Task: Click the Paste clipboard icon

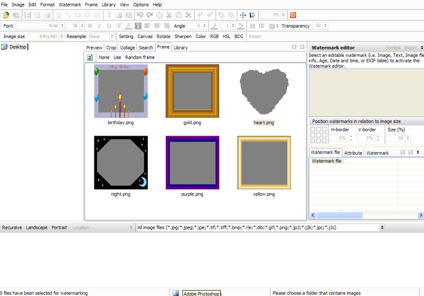Action: pos(179,15)
